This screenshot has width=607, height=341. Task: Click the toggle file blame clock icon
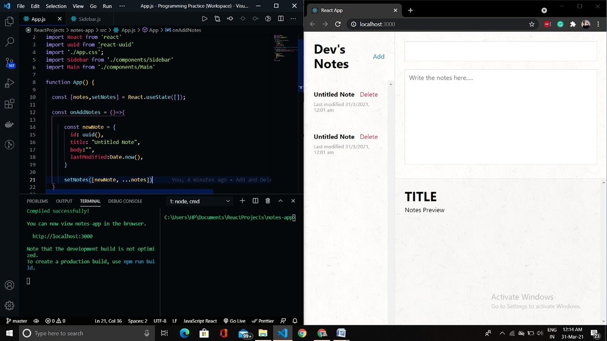pos(268,19)
